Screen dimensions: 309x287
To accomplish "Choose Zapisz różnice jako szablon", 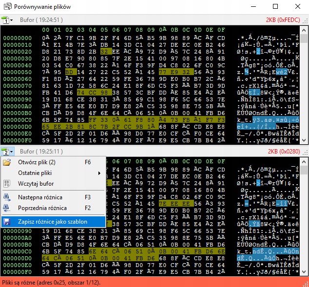I will 53,222.
